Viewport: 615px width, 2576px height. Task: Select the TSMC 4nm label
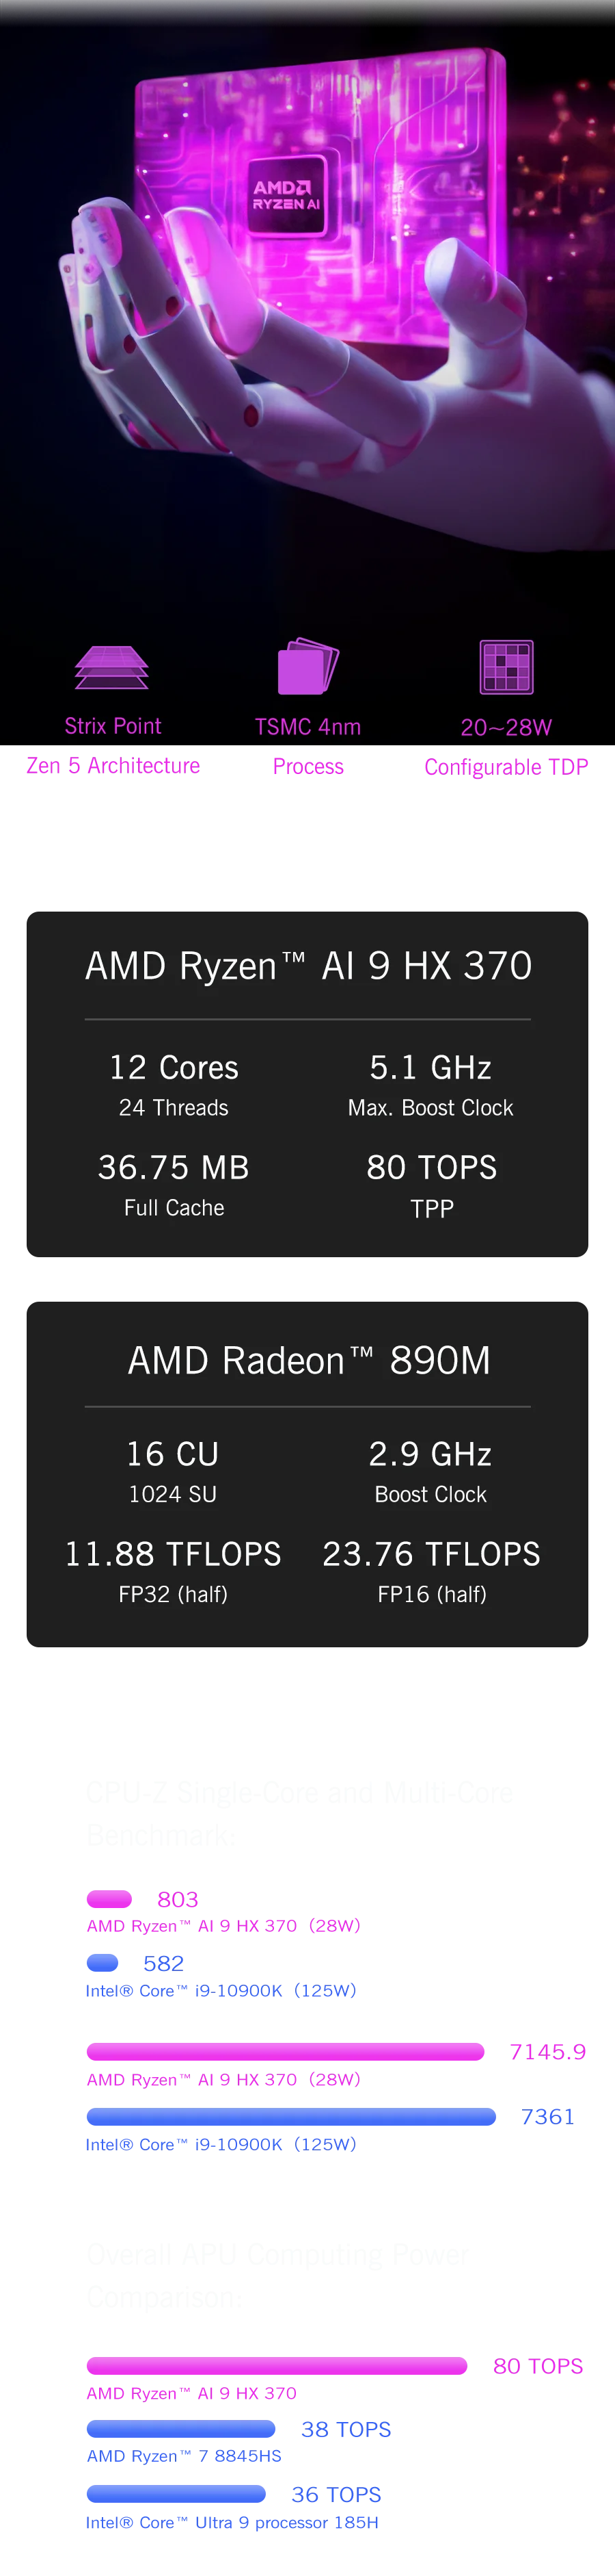point(307,727)
